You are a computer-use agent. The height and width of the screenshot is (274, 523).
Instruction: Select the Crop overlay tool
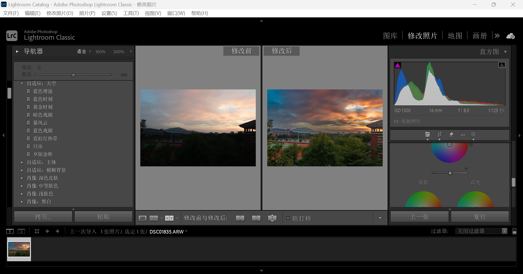[x=439, y=134]
